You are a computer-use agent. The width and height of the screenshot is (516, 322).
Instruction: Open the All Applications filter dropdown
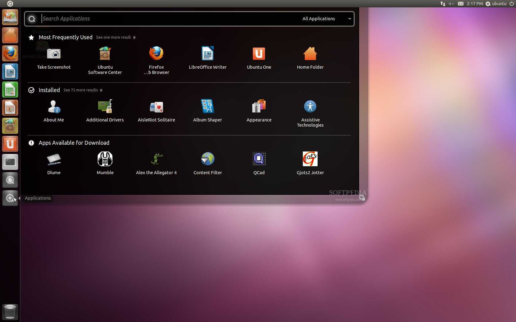pos(326,19)
